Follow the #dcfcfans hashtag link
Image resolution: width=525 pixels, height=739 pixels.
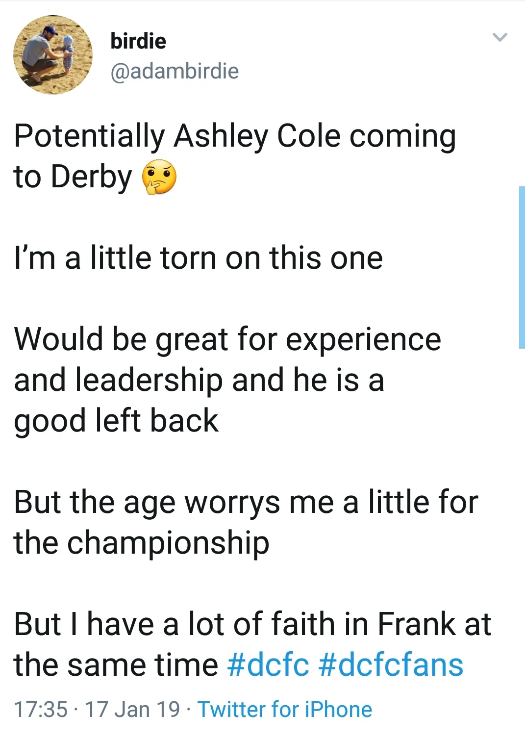coord(391,665)
